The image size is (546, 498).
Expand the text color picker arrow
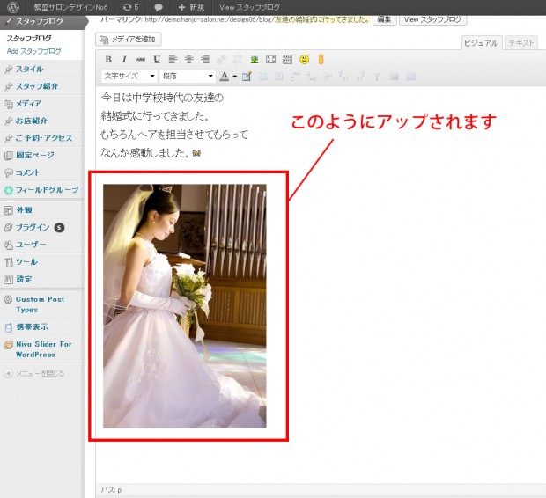[x=234, y=77]
